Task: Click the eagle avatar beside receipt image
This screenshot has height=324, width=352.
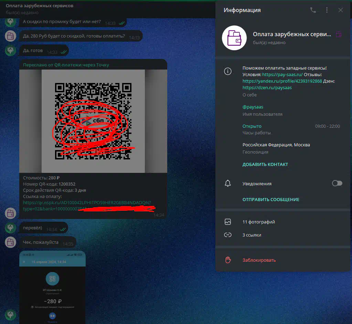Action: [x=10, y=315]
